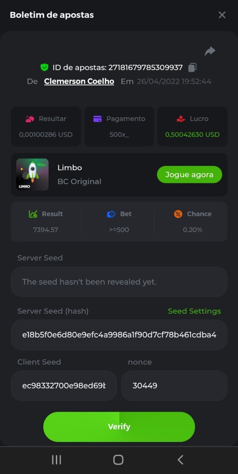Select the Server Seed hash field
The image size is (238, 474).
(x=119, y=335)
